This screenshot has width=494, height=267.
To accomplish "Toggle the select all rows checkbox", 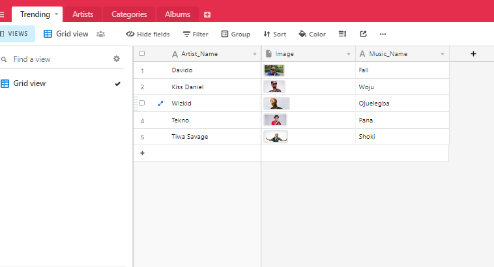I will click(142, 54).
